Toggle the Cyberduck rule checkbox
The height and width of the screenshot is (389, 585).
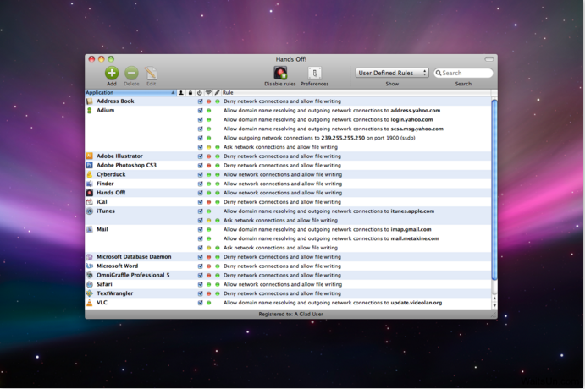201,174
